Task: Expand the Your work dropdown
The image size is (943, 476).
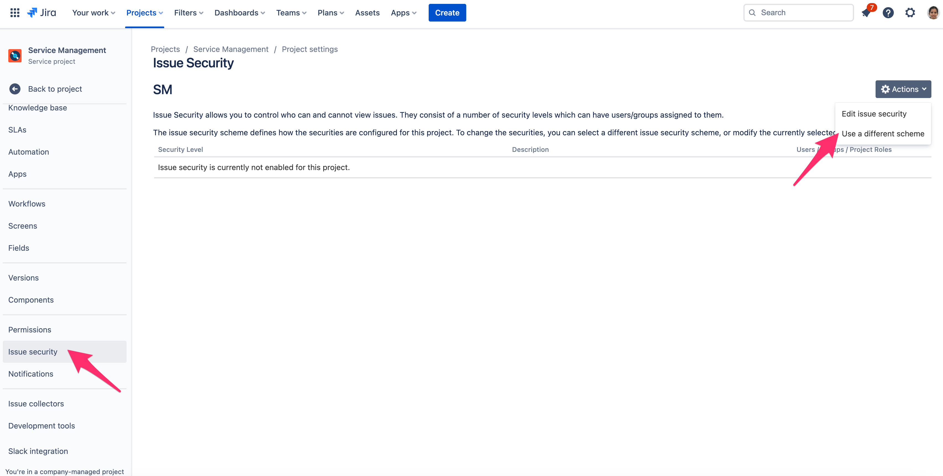Action: pos(93,13)
